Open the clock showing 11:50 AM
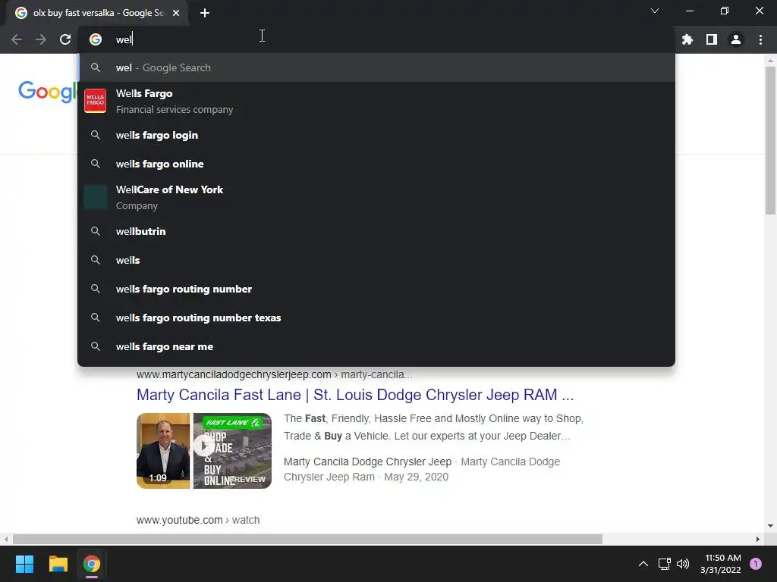This screenshot has width=777, height=582. click(x=721, y=564)
